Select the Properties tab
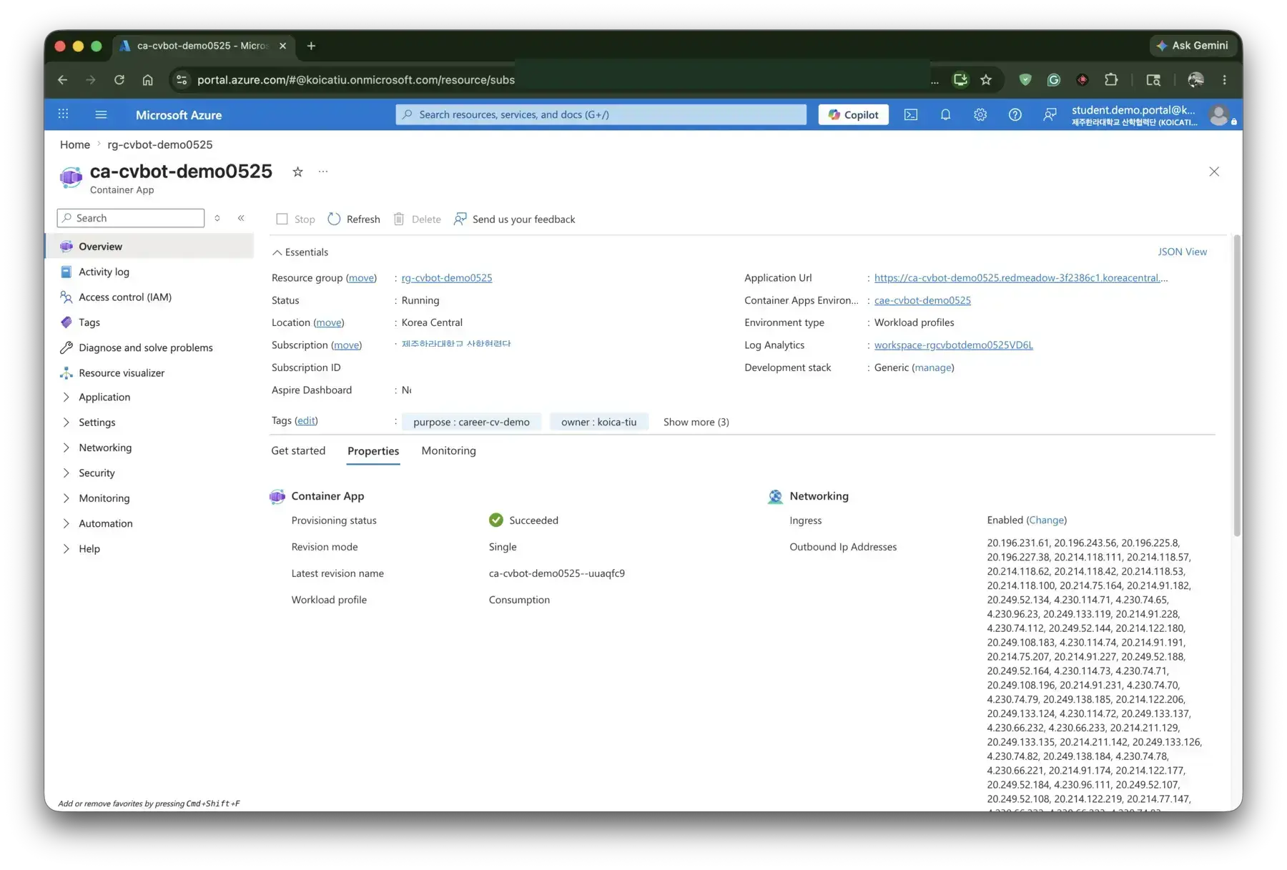 click(373, 450)
